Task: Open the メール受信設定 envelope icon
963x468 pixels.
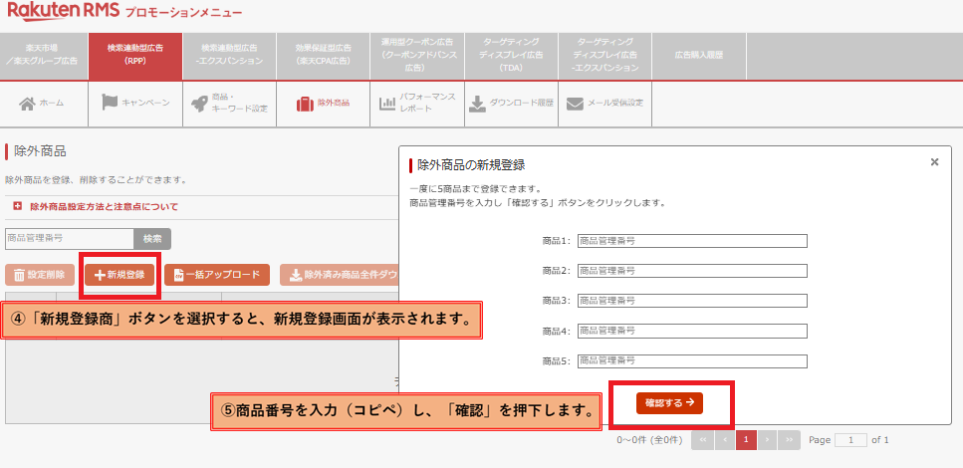Action: click(x=575, y=104)
